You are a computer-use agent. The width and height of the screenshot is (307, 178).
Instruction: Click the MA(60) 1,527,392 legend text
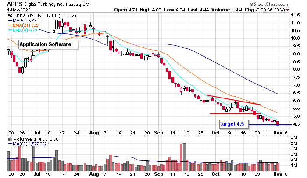30,144
